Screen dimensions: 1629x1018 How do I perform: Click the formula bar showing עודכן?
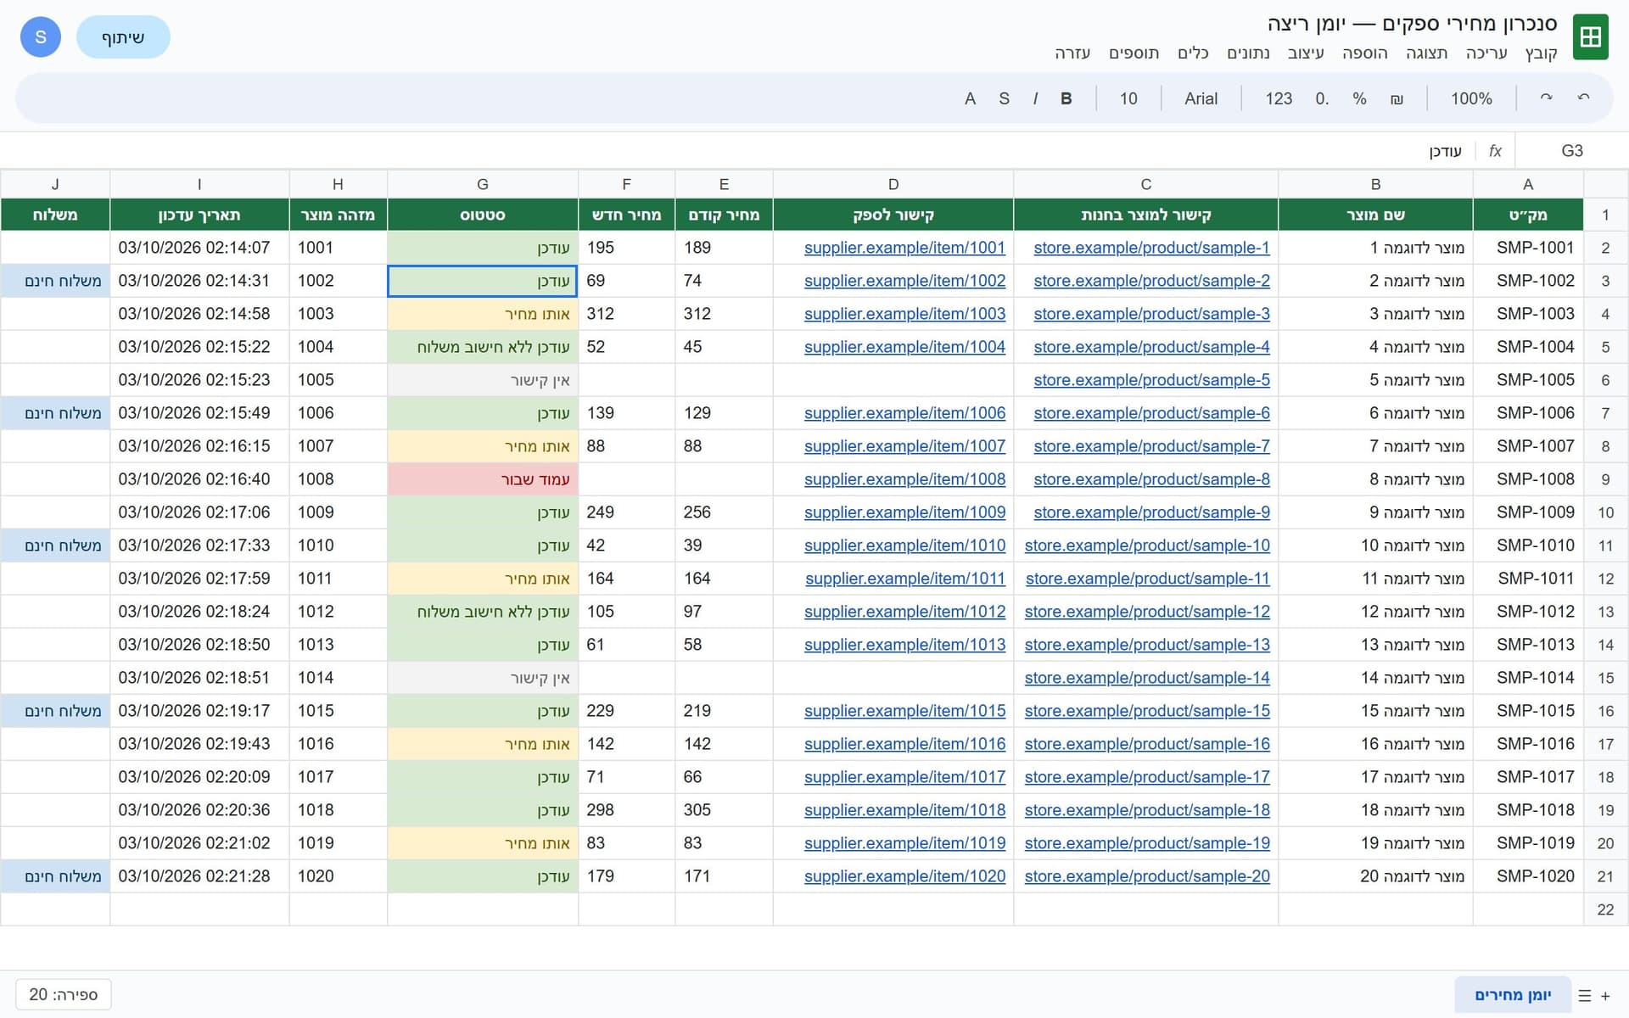(738, 151)
